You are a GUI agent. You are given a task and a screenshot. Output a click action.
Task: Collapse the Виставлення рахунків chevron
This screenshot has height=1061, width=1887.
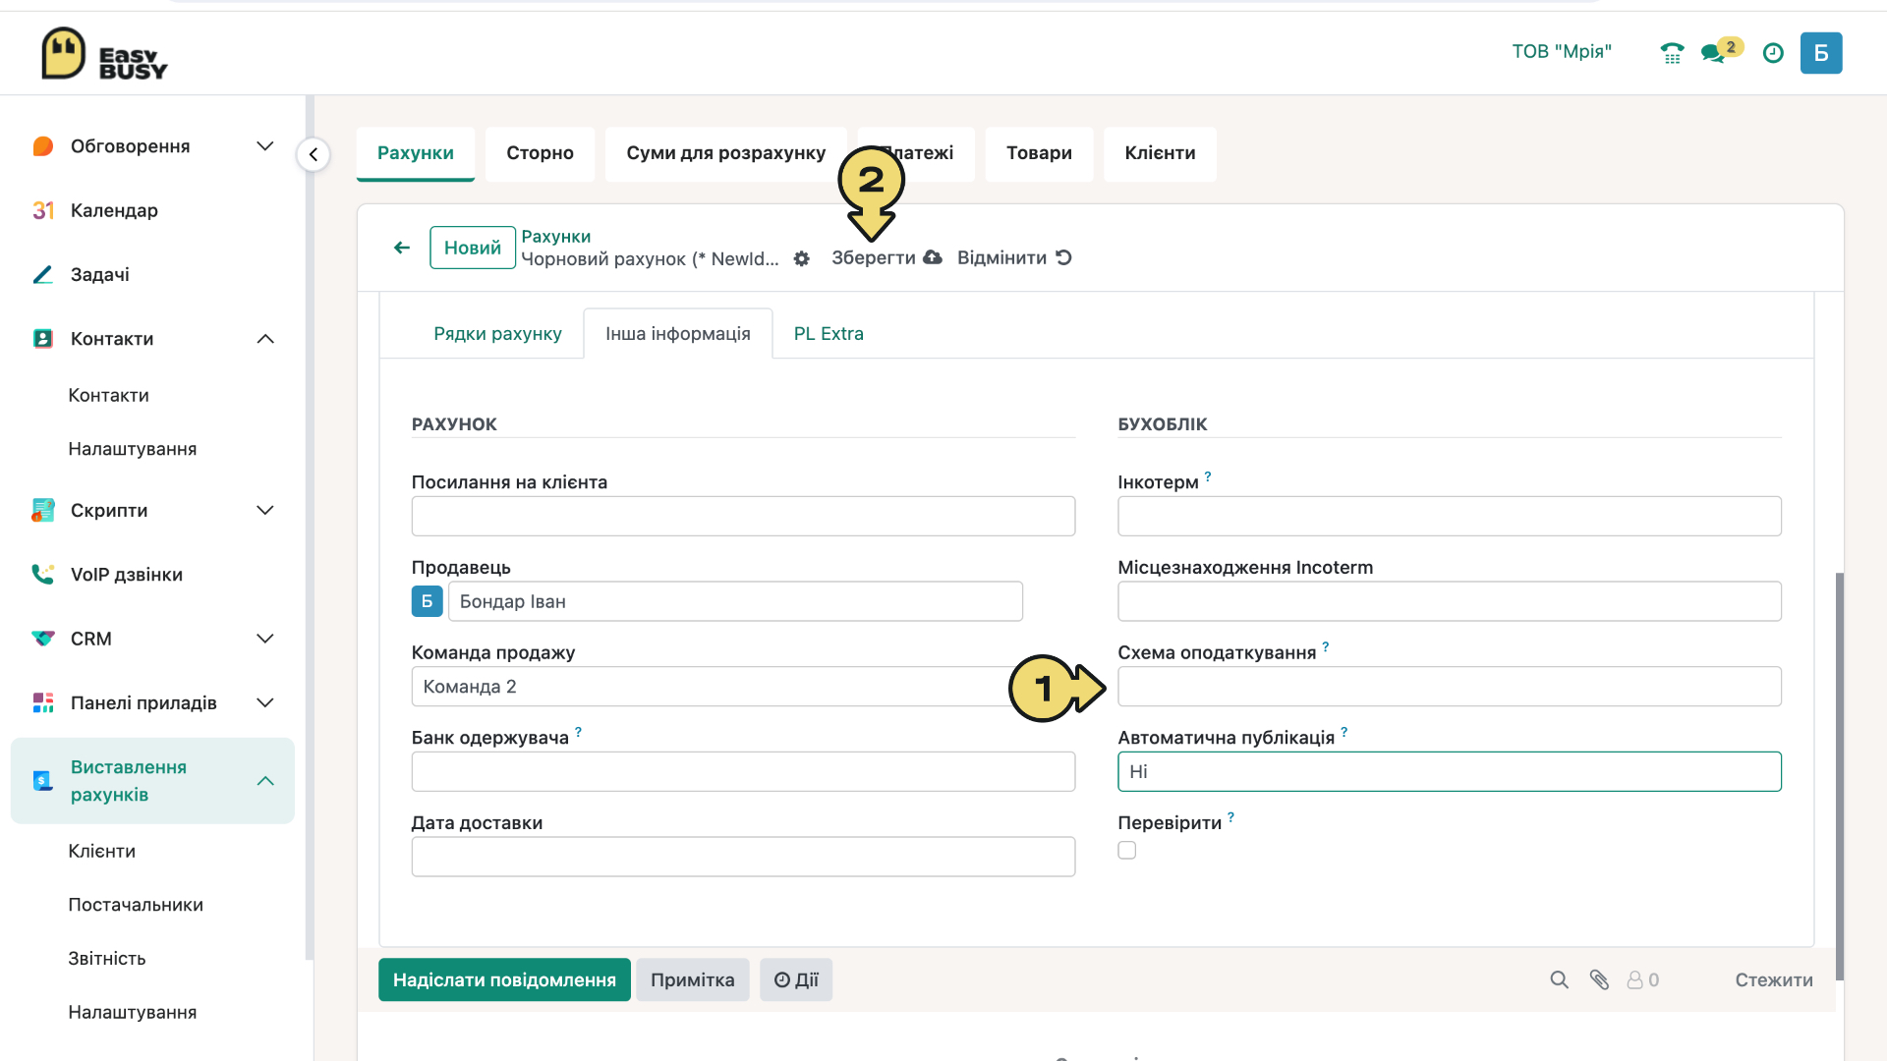[x=264, y=781]
